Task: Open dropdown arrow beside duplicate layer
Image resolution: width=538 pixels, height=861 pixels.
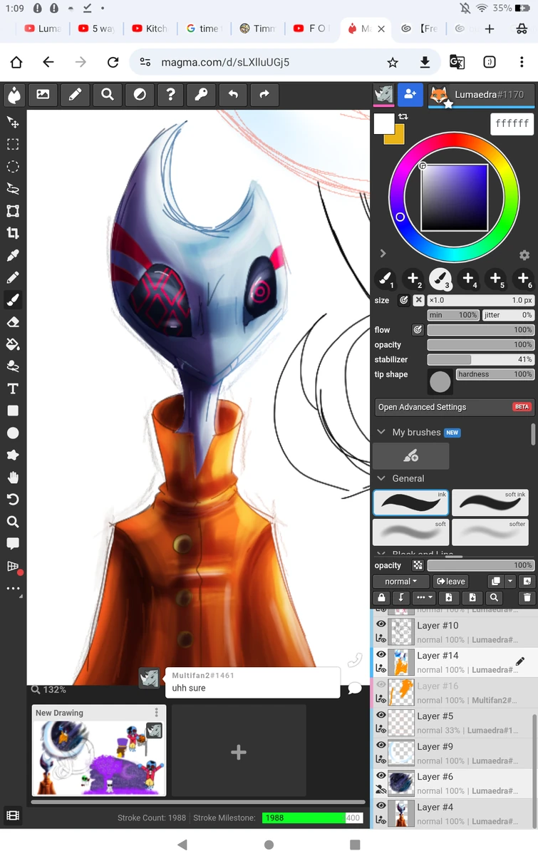Action: click(509, 582)
